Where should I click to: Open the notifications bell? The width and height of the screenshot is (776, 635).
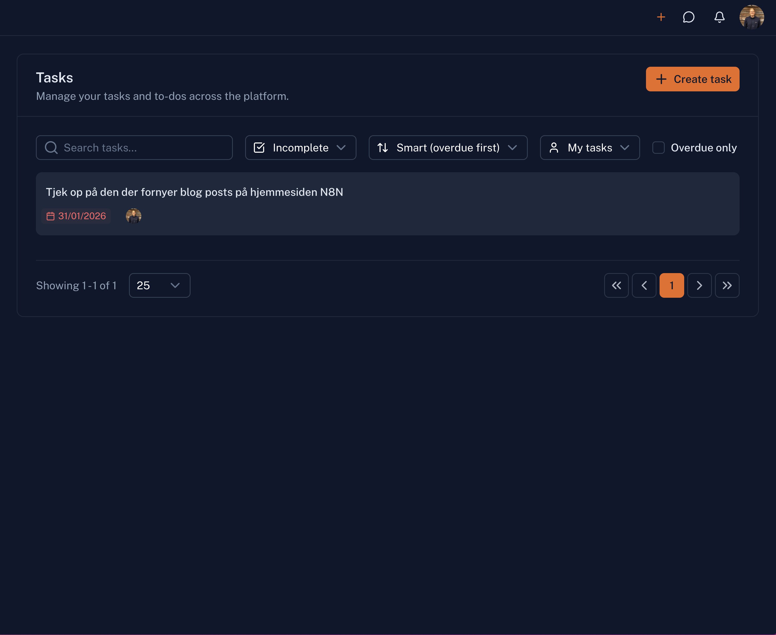[719, 17]
